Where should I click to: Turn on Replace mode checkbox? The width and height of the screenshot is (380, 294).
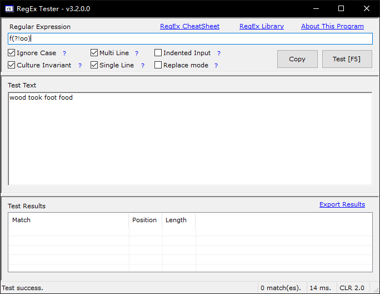click(158, 65)
